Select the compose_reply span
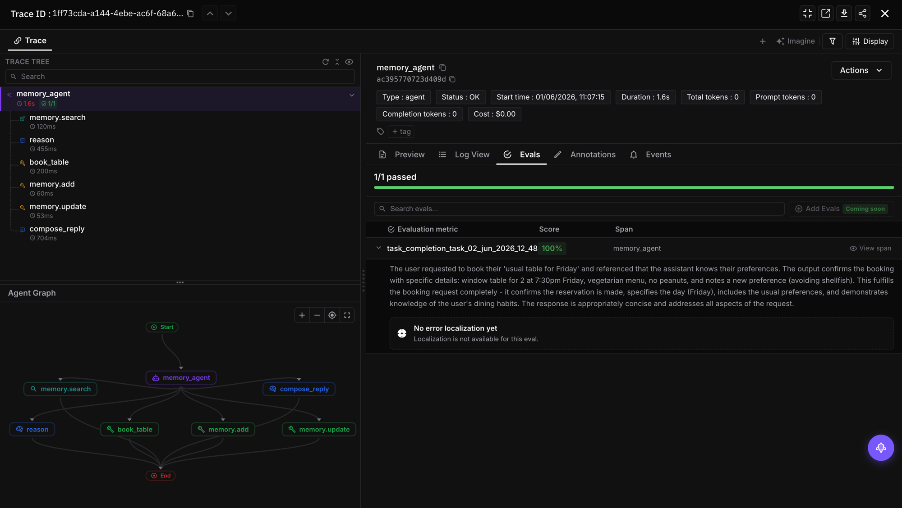 pyautogui.click(x=180, y=233)
